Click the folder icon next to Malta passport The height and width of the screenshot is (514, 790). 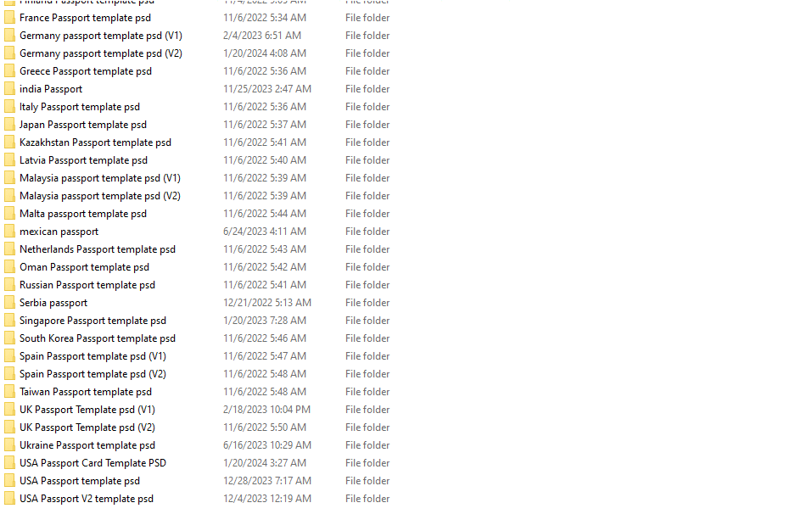pyautogui.click(x=9, y=214)
